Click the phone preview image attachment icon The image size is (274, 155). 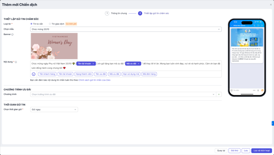coord(262,91)
